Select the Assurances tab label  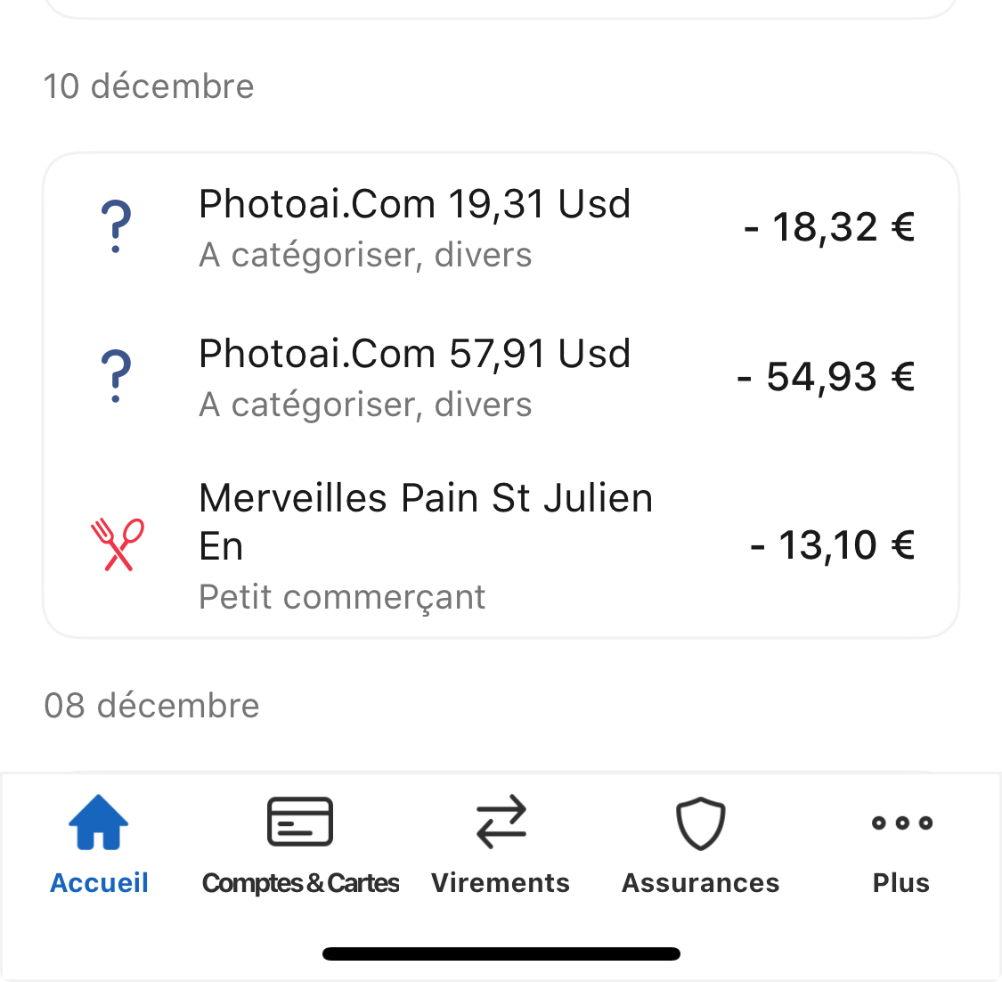[701, 883]
